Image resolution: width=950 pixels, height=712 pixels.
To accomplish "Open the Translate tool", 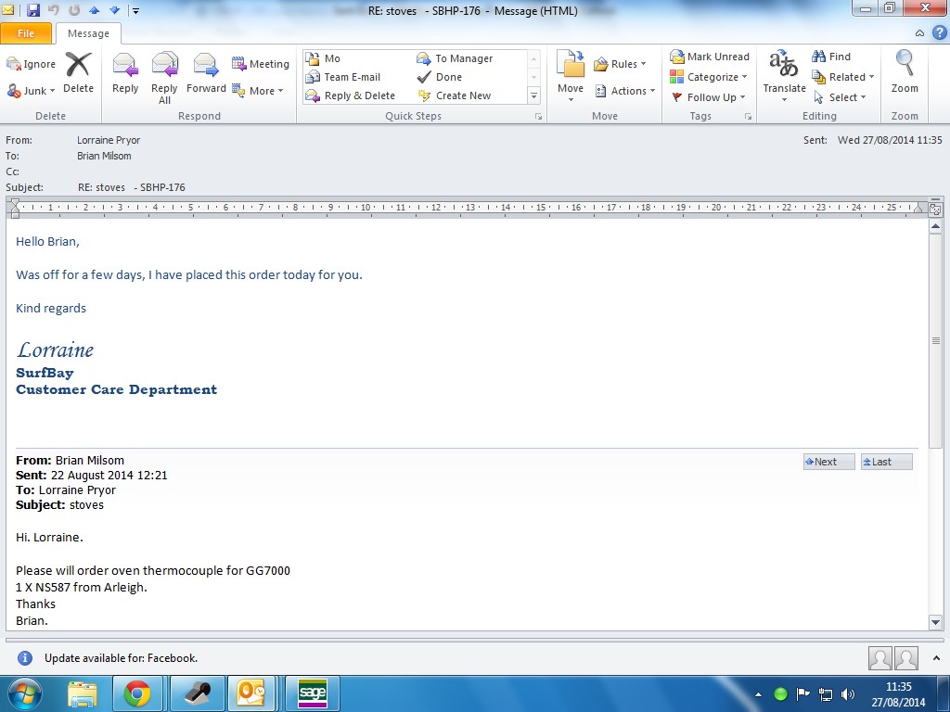I will [x=784, y=75].
